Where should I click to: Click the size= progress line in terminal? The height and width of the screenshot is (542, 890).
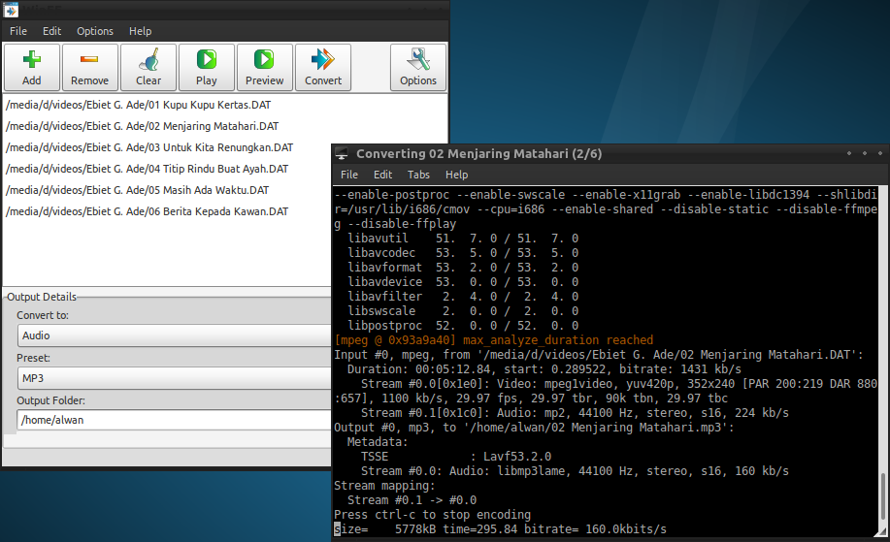tap(500, 529)
